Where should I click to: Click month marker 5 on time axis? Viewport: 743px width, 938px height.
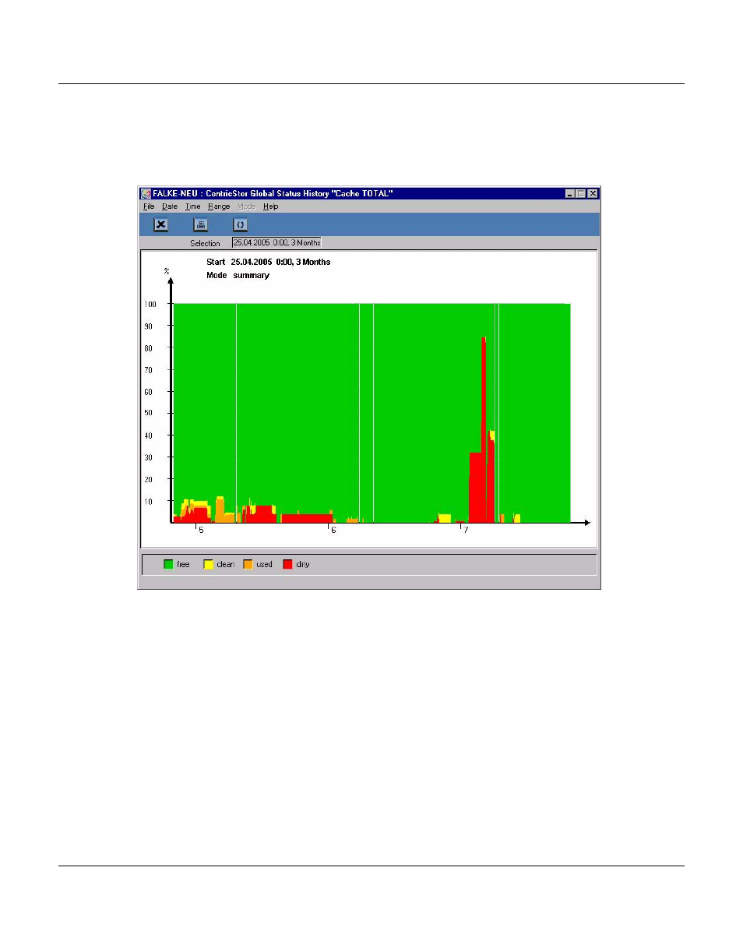(201, 530)
